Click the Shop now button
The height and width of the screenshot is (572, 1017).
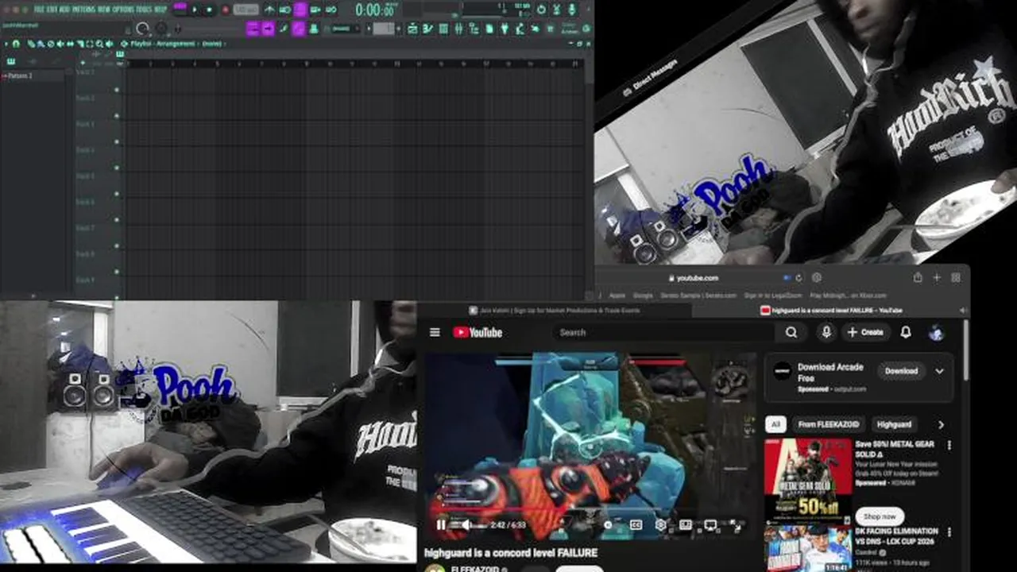880,516
